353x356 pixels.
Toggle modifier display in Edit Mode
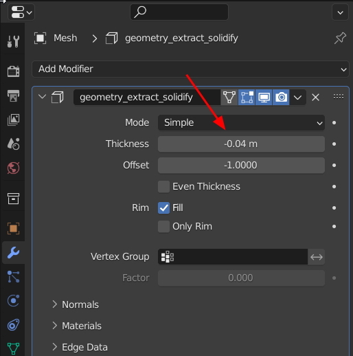247,98
